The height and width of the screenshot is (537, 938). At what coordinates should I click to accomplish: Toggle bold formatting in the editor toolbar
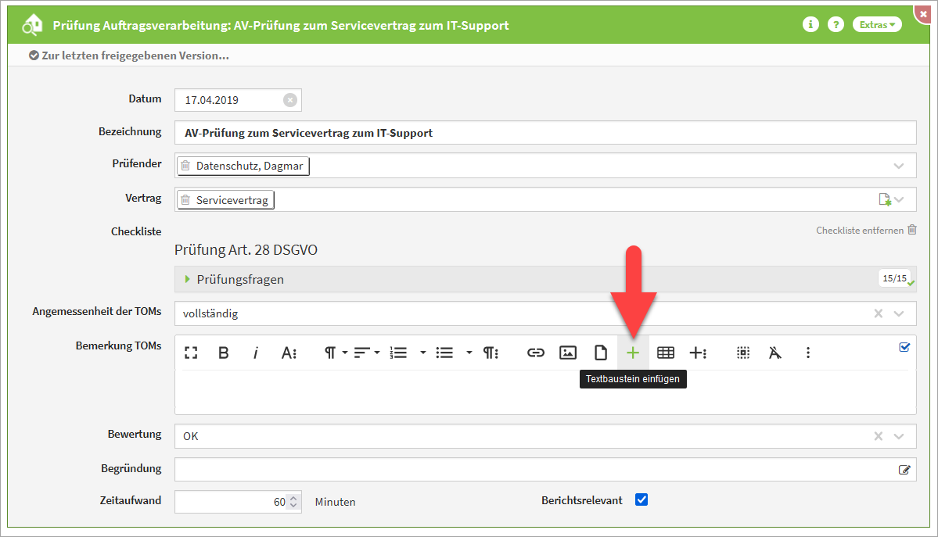[x=223, y=353]
